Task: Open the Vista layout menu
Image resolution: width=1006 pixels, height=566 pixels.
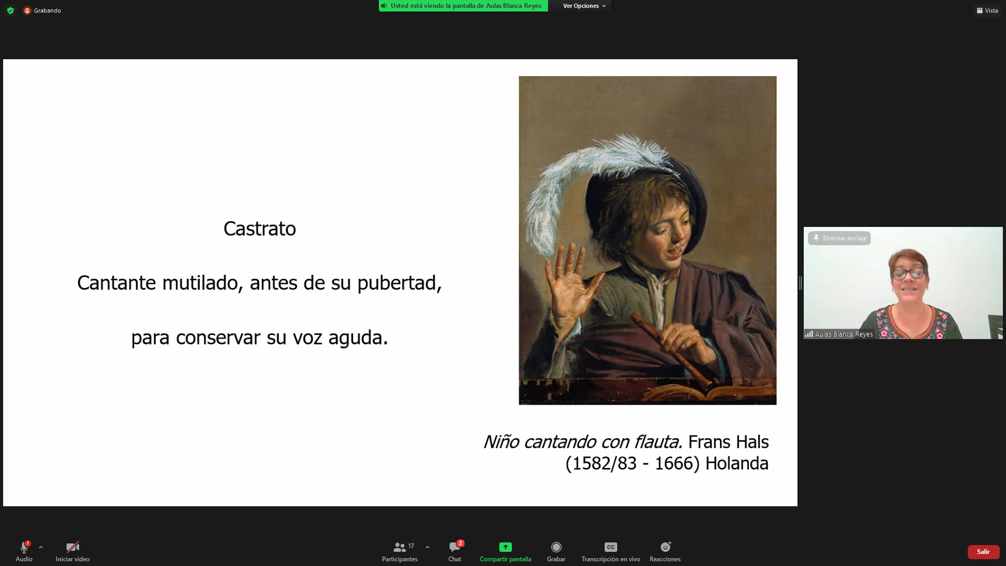Action: click(x=987, y=10)
